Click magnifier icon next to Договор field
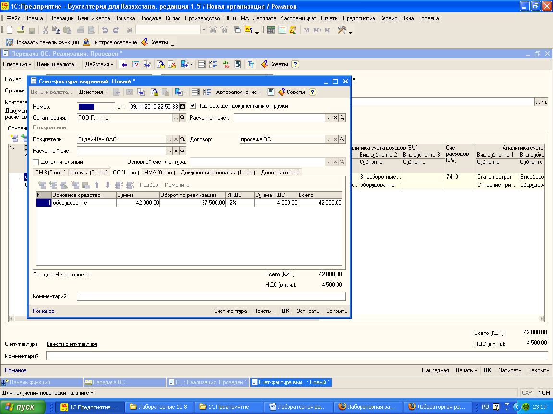Viewport: 553px width, 414px height. pyautogui.click(x=342, y=139)
